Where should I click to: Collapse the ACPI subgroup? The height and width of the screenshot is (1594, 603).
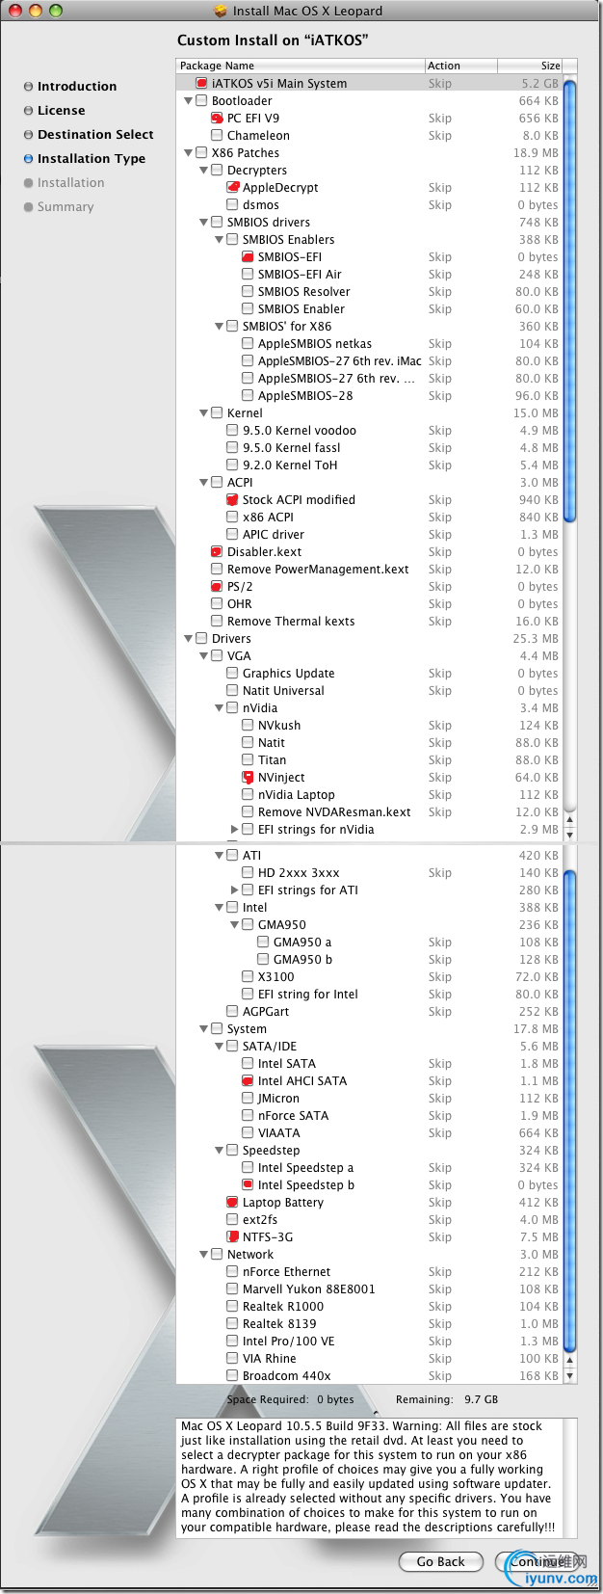point(203,483)
